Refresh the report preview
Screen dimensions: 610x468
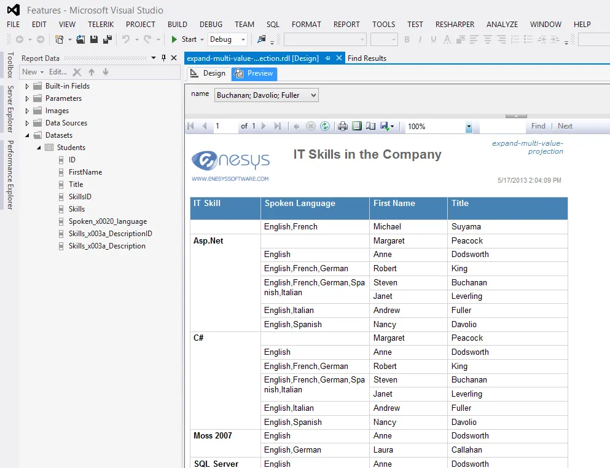tap(325, 126)
